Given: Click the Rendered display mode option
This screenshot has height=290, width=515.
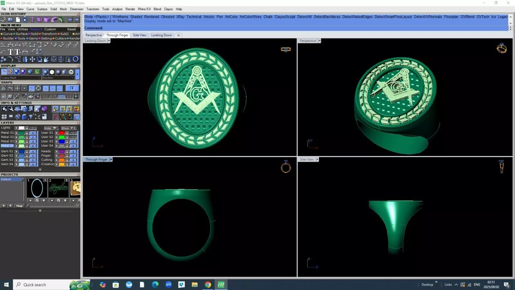Looking at the screenshot, I should click(x=152, y=17).
